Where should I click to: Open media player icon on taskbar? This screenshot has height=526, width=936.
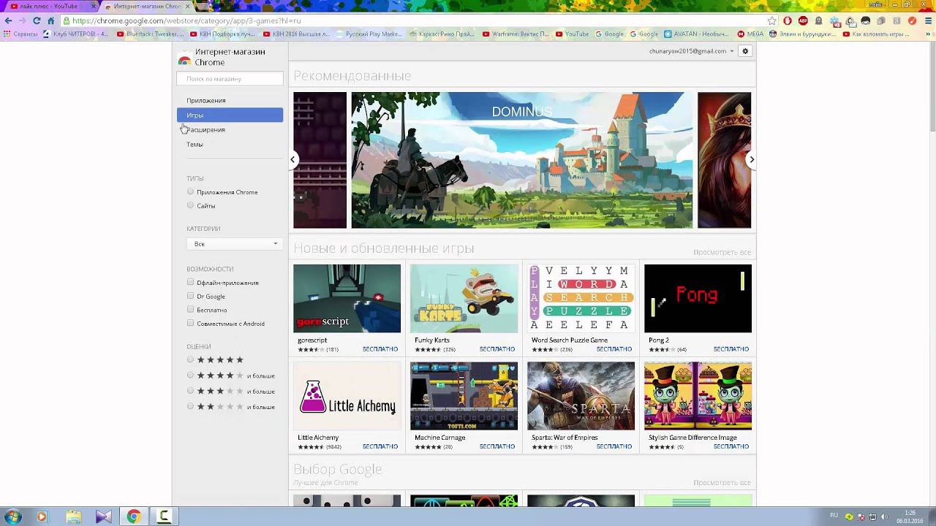pyautogui.click(x=42, y=517)
